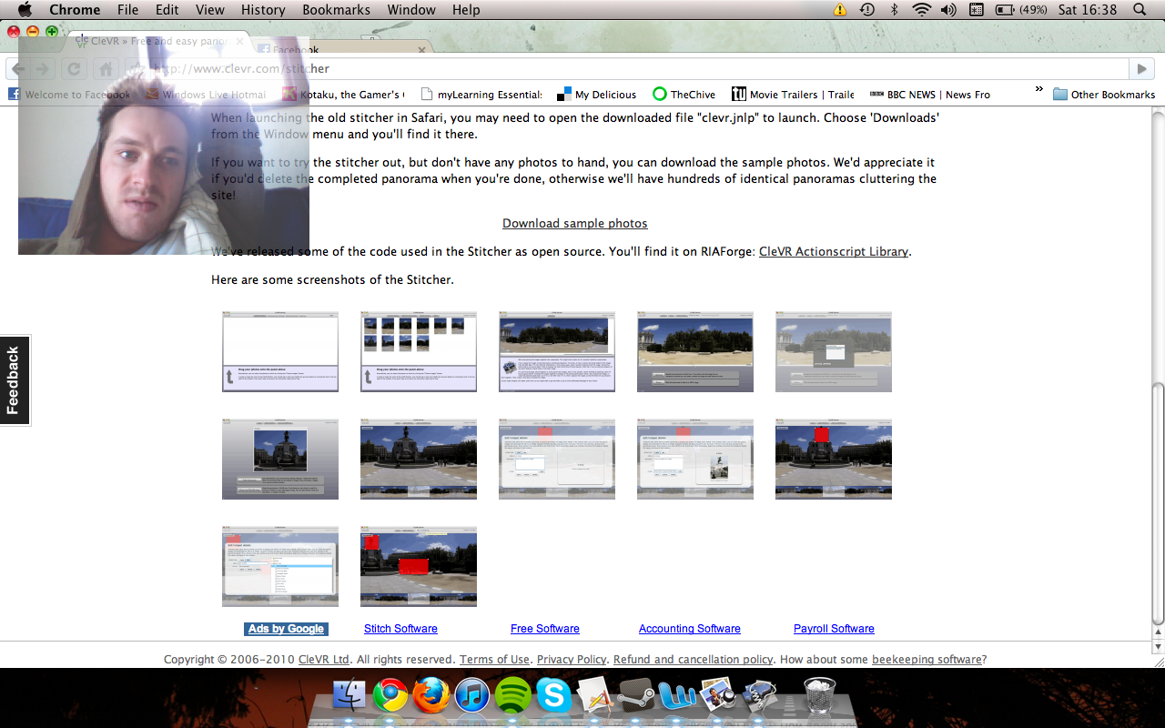This screenshot has height=728, width=1165.
Task: Click the Spotlight search magnifier icon
Action: (1139, 10)
